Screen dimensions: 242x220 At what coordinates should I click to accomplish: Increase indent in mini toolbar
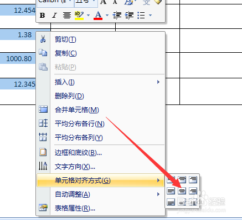coord(129,16)
